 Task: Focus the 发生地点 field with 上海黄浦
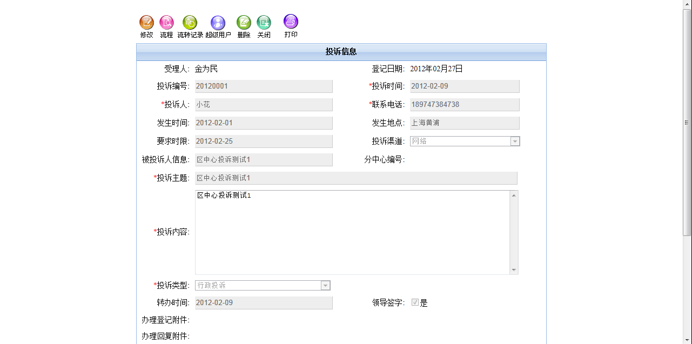coord(465,123)
